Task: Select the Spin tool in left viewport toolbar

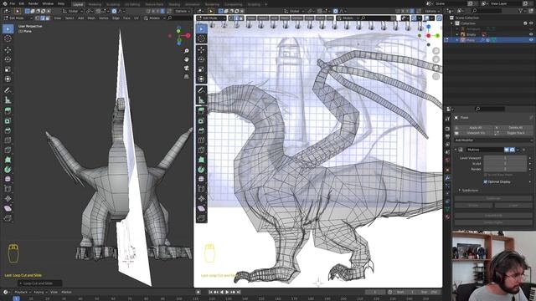Action: tap(8, 169)
